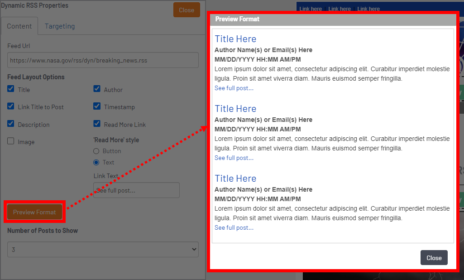Image resolution: width=464 pixels, height=280 pixels.
Task: Close the Dynamic RSS Properties panel
Action: click(x=187, y=10)
